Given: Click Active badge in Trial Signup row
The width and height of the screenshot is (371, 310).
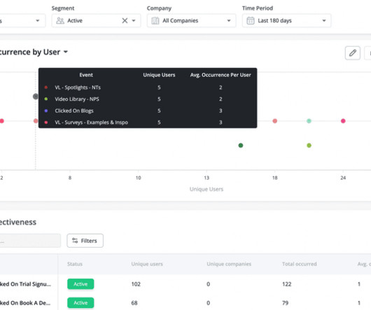Looking at the screenshot, I should pos(80,284).
